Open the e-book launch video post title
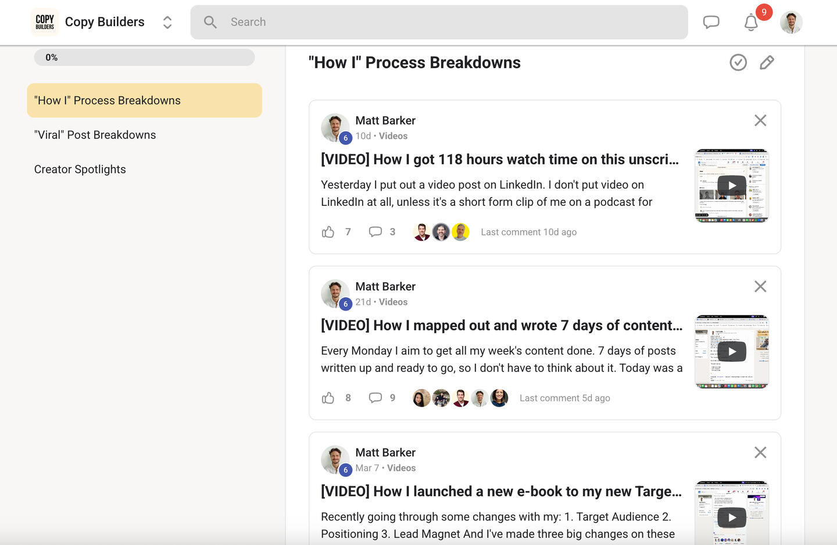 coord(501,491)
